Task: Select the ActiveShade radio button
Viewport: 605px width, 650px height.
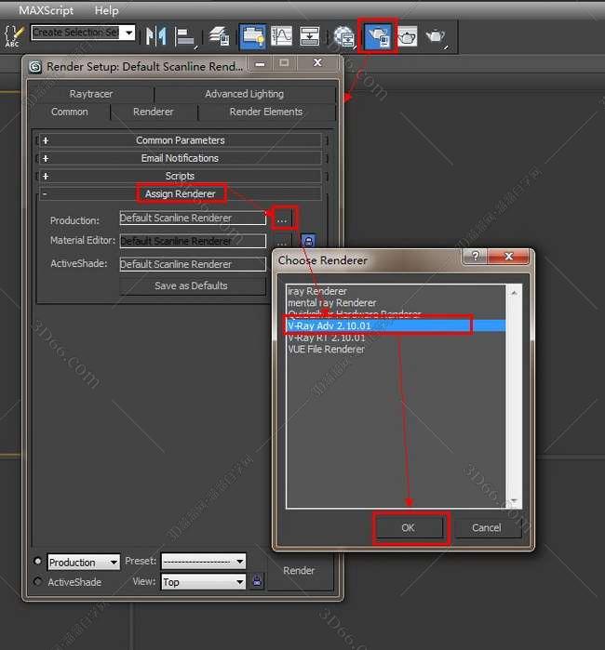Action: tap(38, 581)
